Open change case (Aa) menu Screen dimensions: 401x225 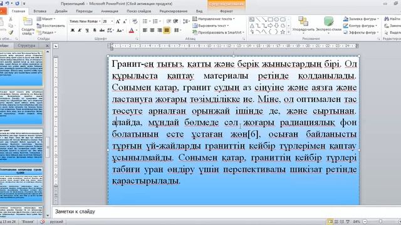(120, 31)
